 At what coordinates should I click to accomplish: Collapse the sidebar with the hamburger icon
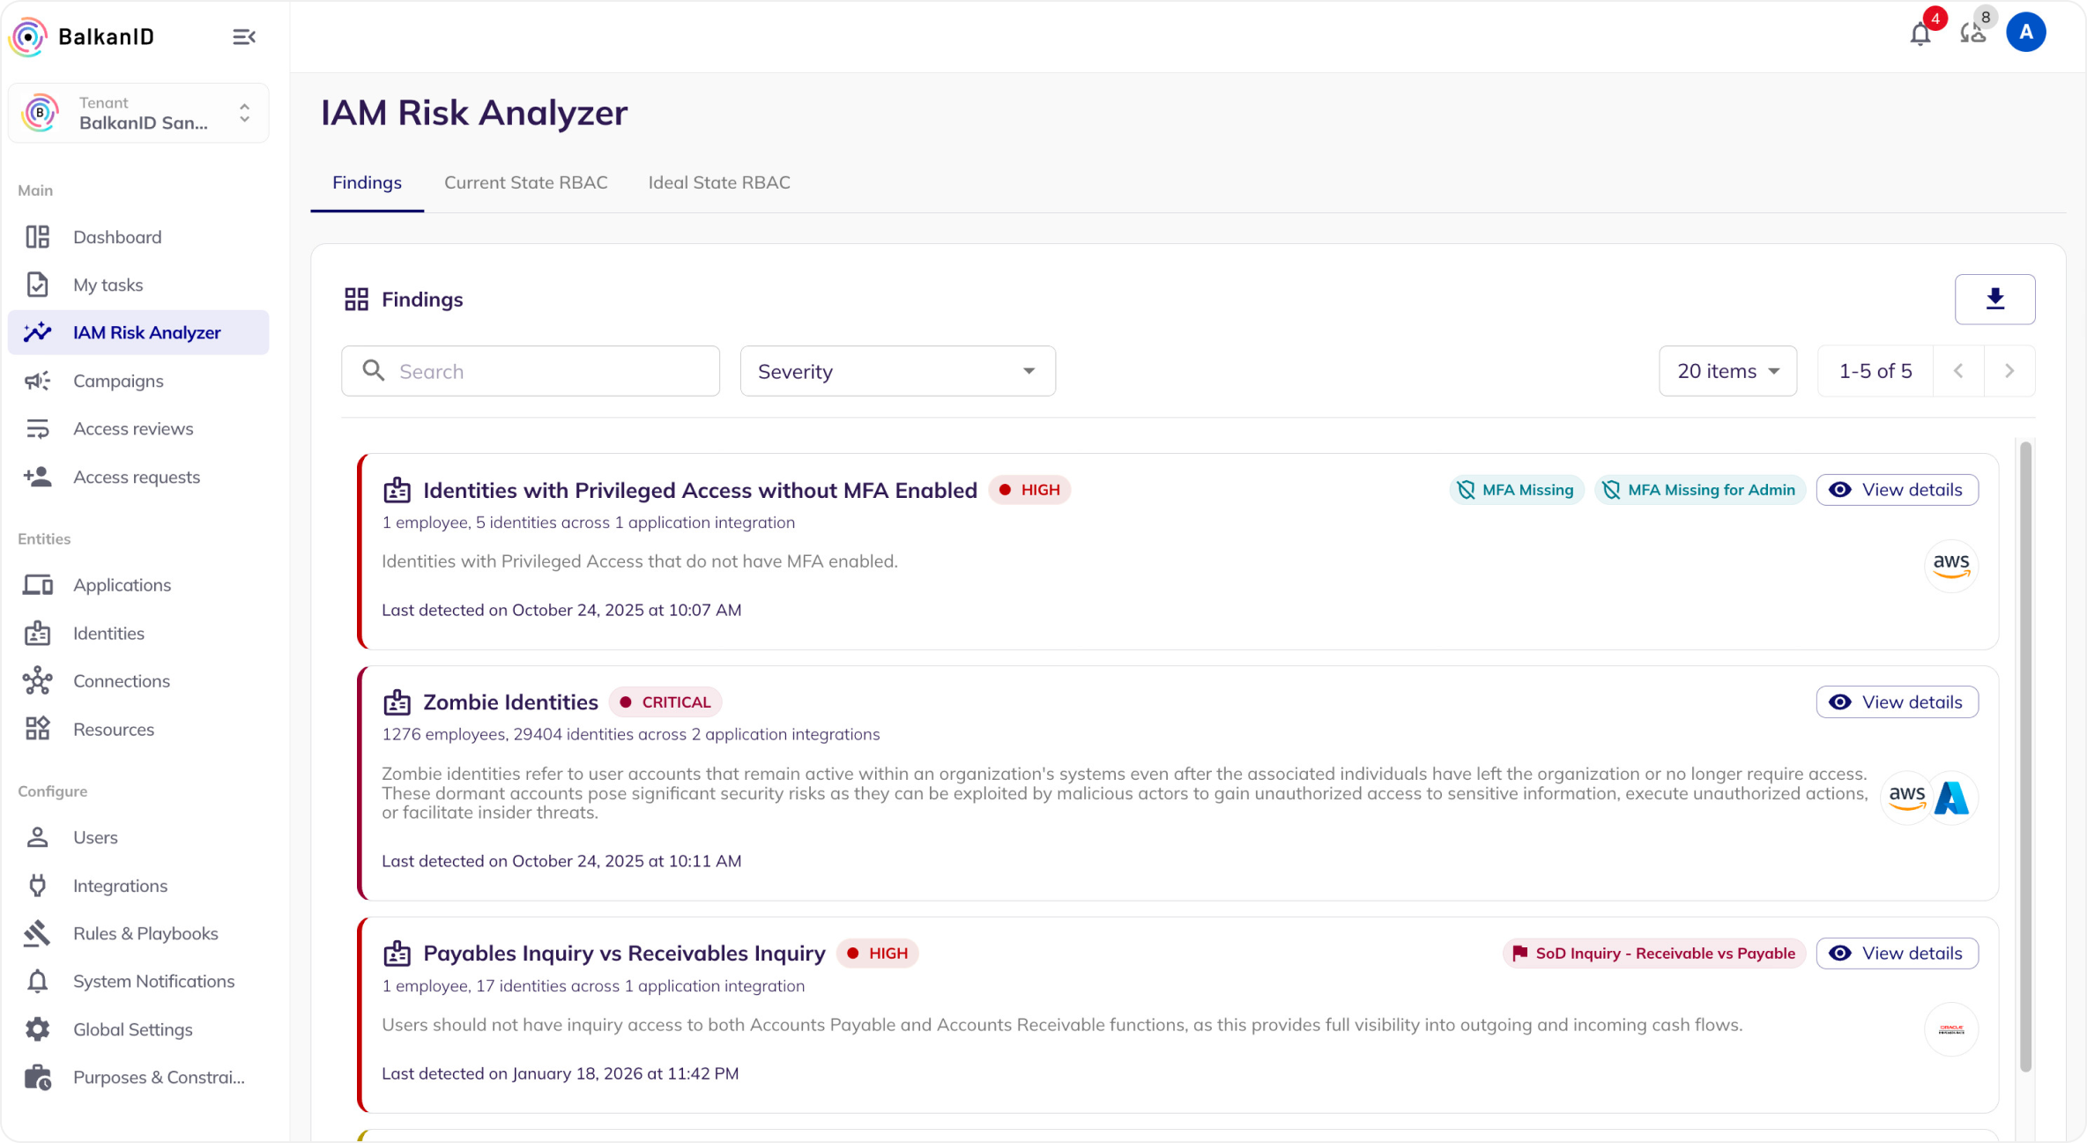click(243, 37)
